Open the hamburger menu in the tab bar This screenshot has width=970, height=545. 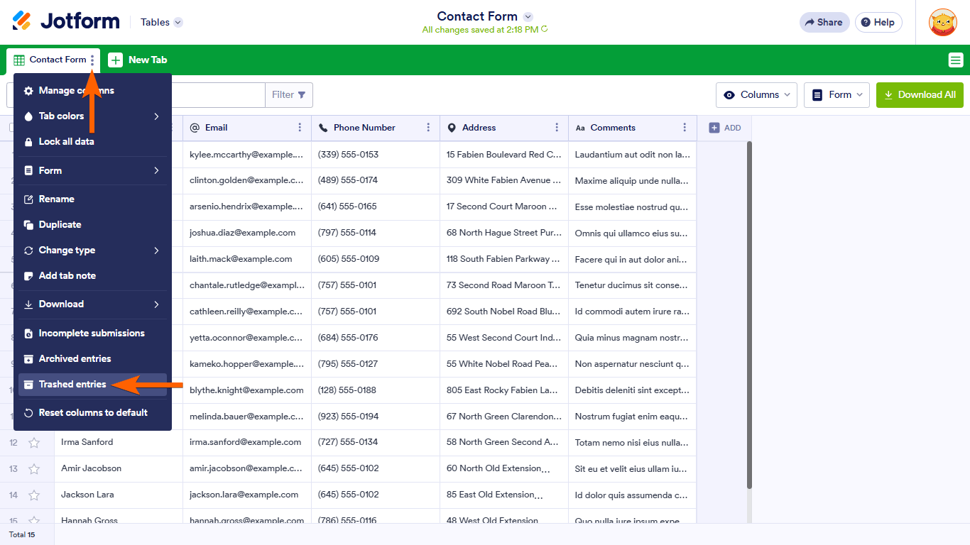tap(955, 60)
